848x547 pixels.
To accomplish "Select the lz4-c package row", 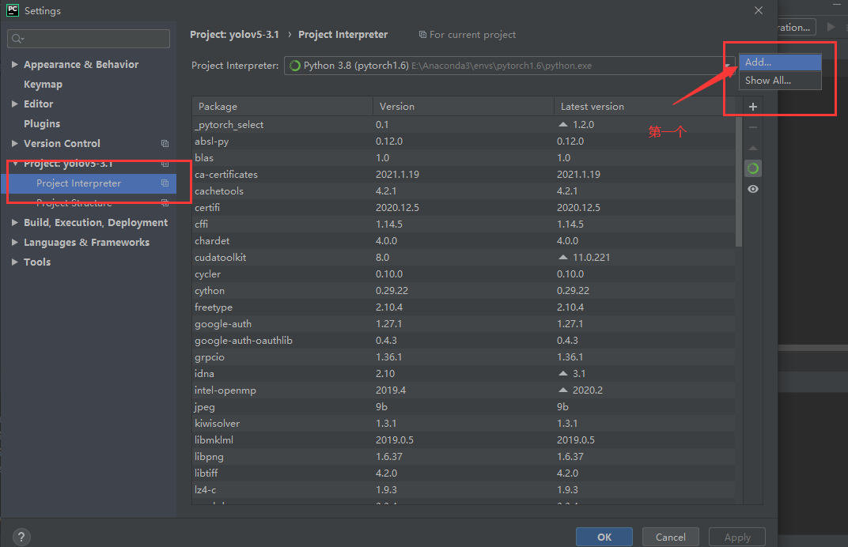I will [464, 490].
